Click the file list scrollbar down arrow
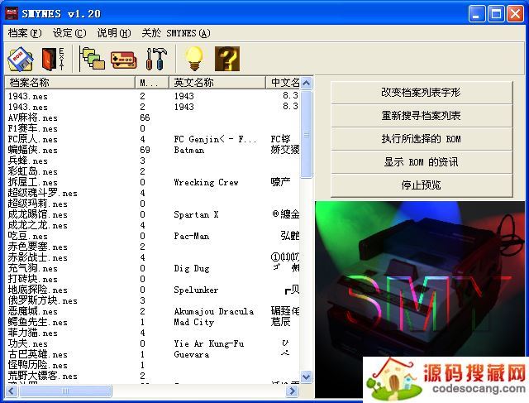Viewport: 529px width, 403px height. tap(307, 377)
